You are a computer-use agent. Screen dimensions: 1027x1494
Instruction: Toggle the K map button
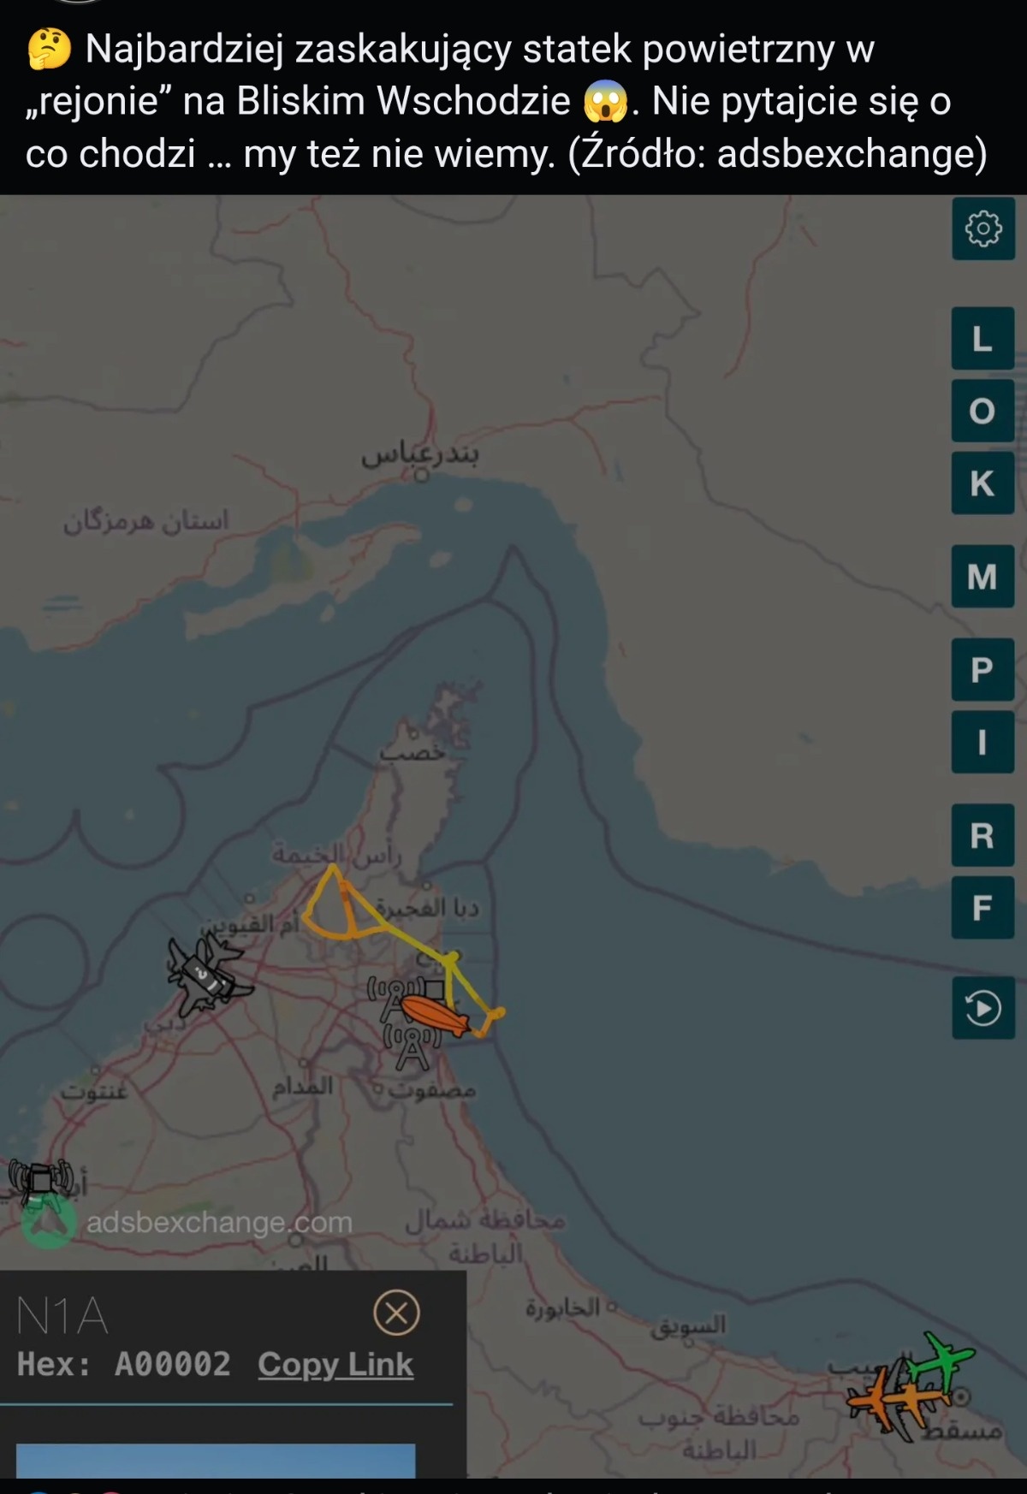coord(982,483)
